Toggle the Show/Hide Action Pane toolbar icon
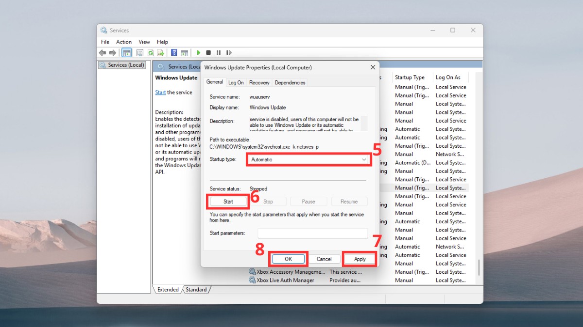The height and width of the screenshot is (327, 583). (x=184, y=53)
